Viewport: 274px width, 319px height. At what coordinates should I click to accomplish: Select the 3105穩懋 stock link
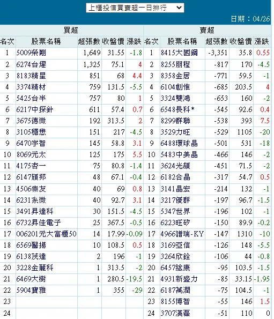click(31, 132)
